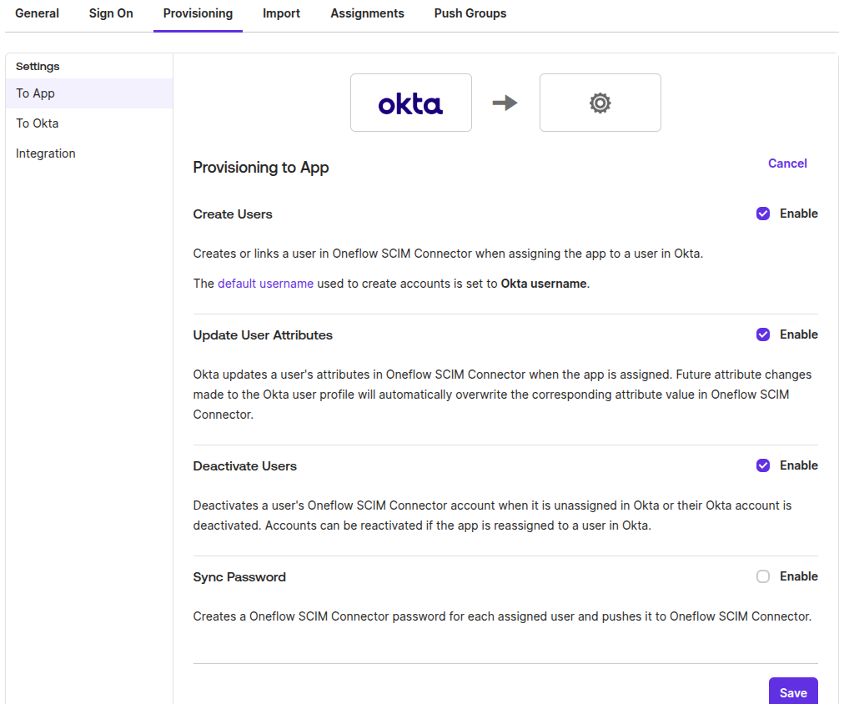
Task: Cancel editing Provisioning to App
Action: click(x=787, y=163)
